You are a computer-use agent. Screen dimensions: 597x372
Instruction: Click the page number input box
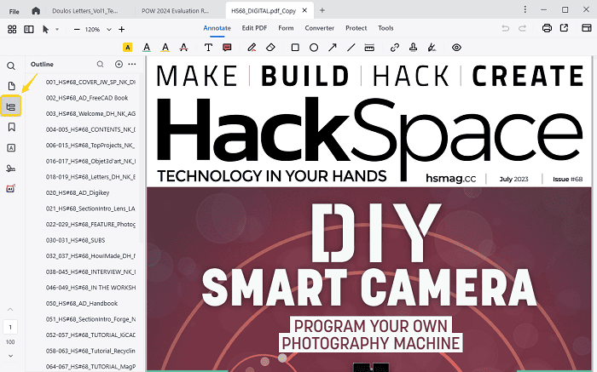click(x=11, y=327)
